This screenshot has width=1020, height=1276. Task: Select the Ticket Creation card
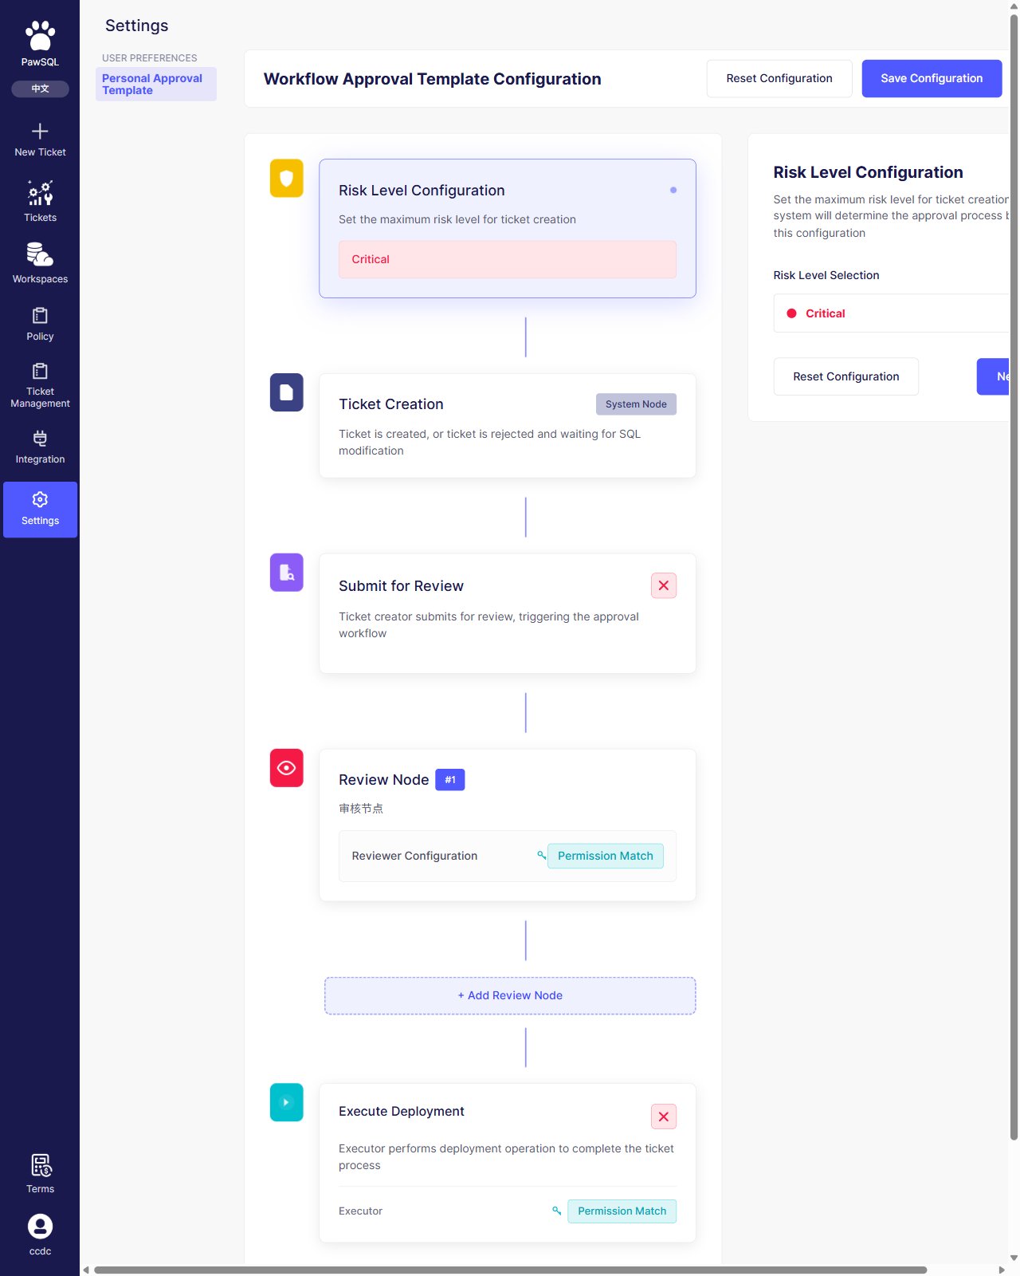point(508,426)
